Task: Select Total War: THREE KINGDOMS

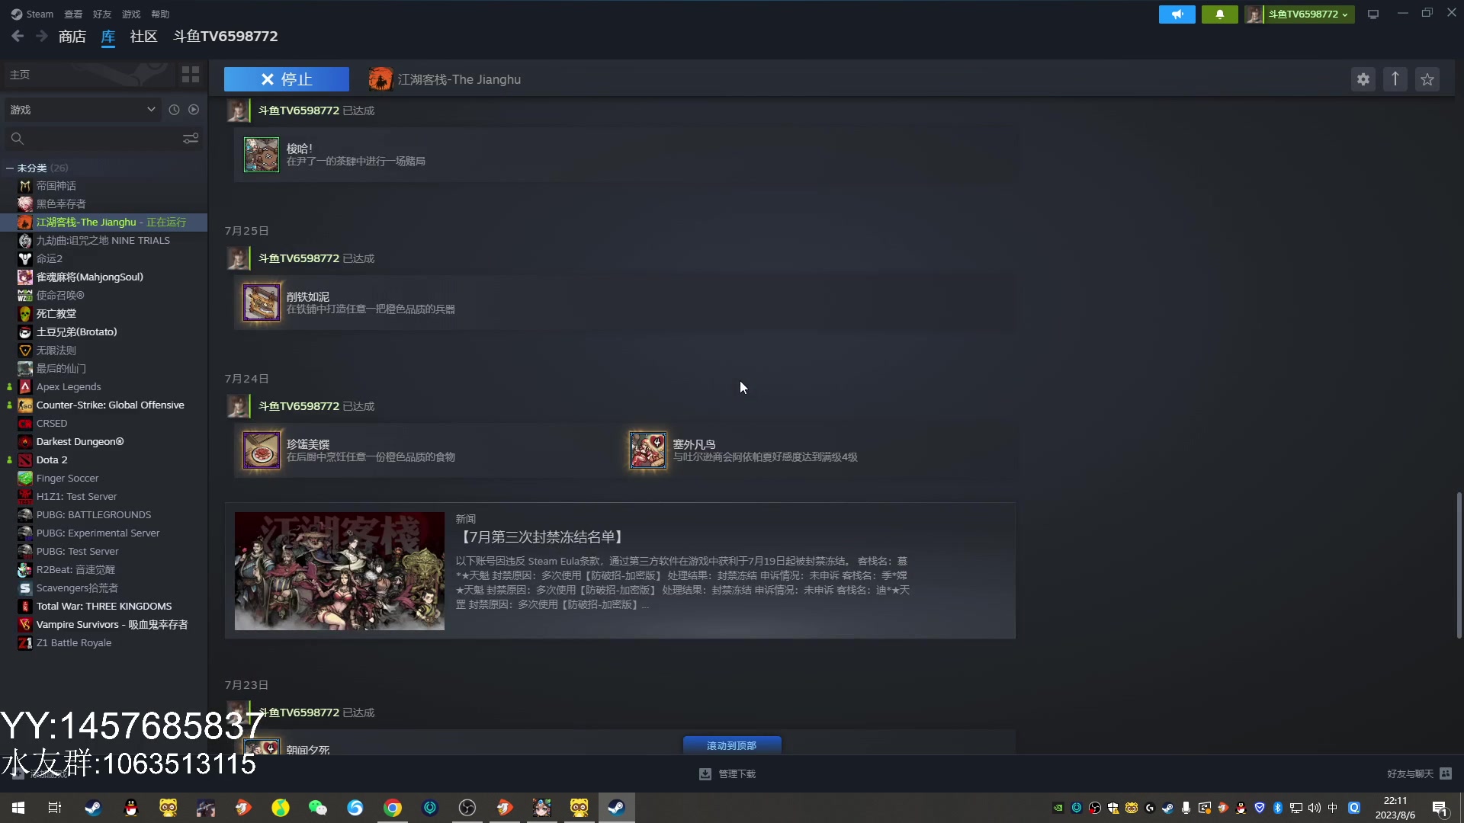Action: point(104,607)
